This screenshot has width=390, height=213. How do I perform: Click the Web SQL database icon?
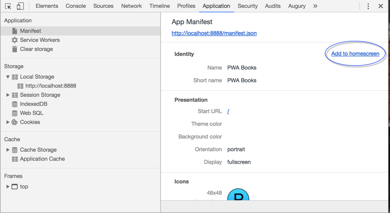tap(15, 113)
